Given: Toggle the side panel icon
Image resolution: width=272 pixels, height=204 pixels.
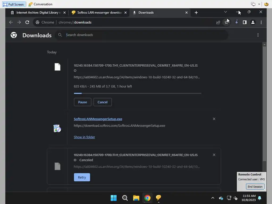Looking at the screenshot, I should point(245,22).
